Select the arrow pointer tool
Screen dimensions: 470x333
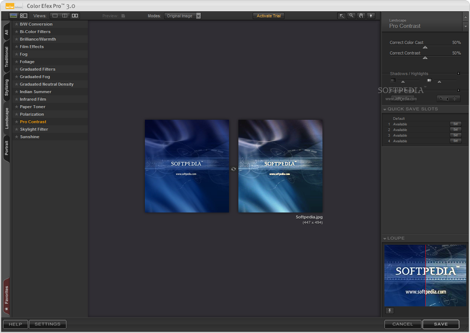click(x=342, y=16)
